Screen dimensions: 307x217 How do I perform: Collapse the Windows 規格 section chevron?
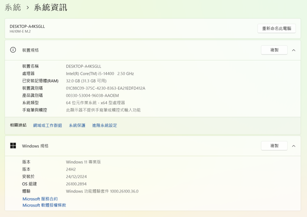(294, 146)
